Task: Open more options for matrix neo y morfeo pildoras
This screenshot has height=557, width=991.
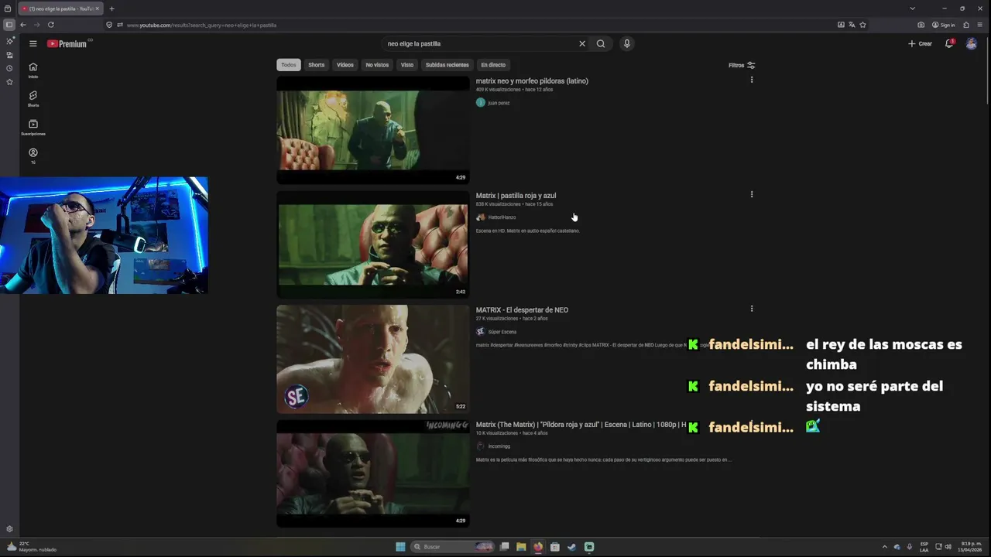Action: tap(751, 80)
